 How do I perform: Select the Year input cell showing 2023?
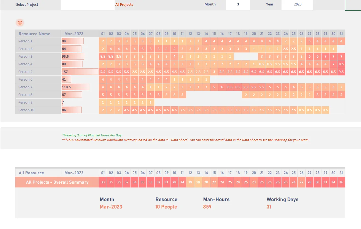297,5
